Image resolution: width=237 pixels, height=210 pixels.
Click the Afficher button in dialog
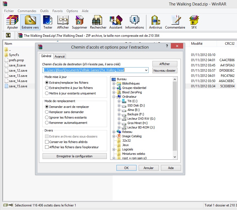point(164,64)
